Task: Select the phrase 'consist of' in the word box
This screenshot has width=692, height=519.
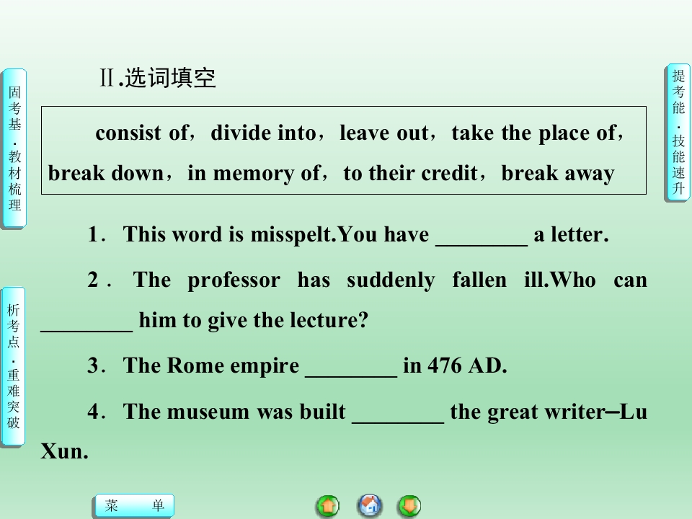Action: (142, 133)
